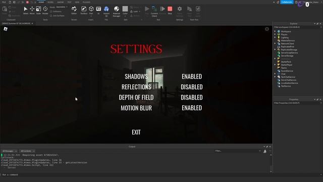The width and height of the screenshot is (323, 182).
Task: Open the FILE menu
Action: pos(4,2)
